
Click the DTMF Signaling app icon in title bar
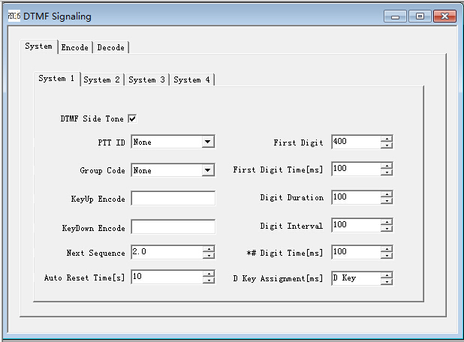pos(14,16)
